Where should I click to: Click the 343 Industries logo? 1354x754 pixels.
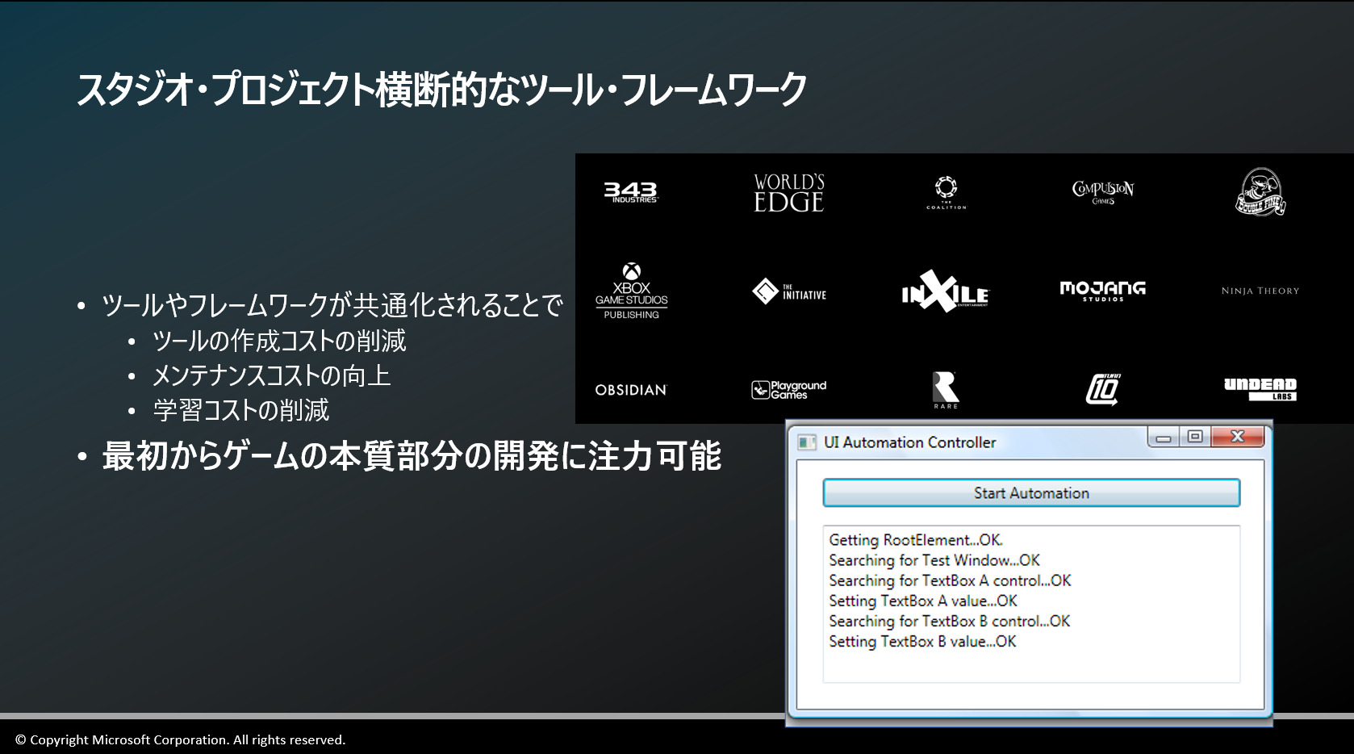pyautogui.click(x=631, y=192)
